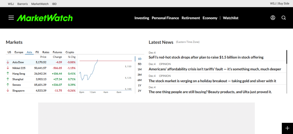This screenshot has width=293, height=134.
Task: Click the Eastern Time Zone note
Action: pyautogui.click(x=188, y=42)
